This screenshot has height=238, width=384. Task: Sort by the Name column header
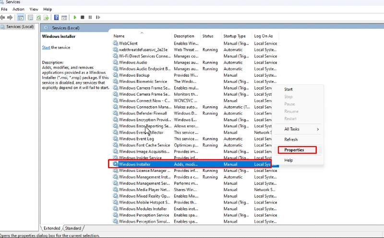pos(142,36)
